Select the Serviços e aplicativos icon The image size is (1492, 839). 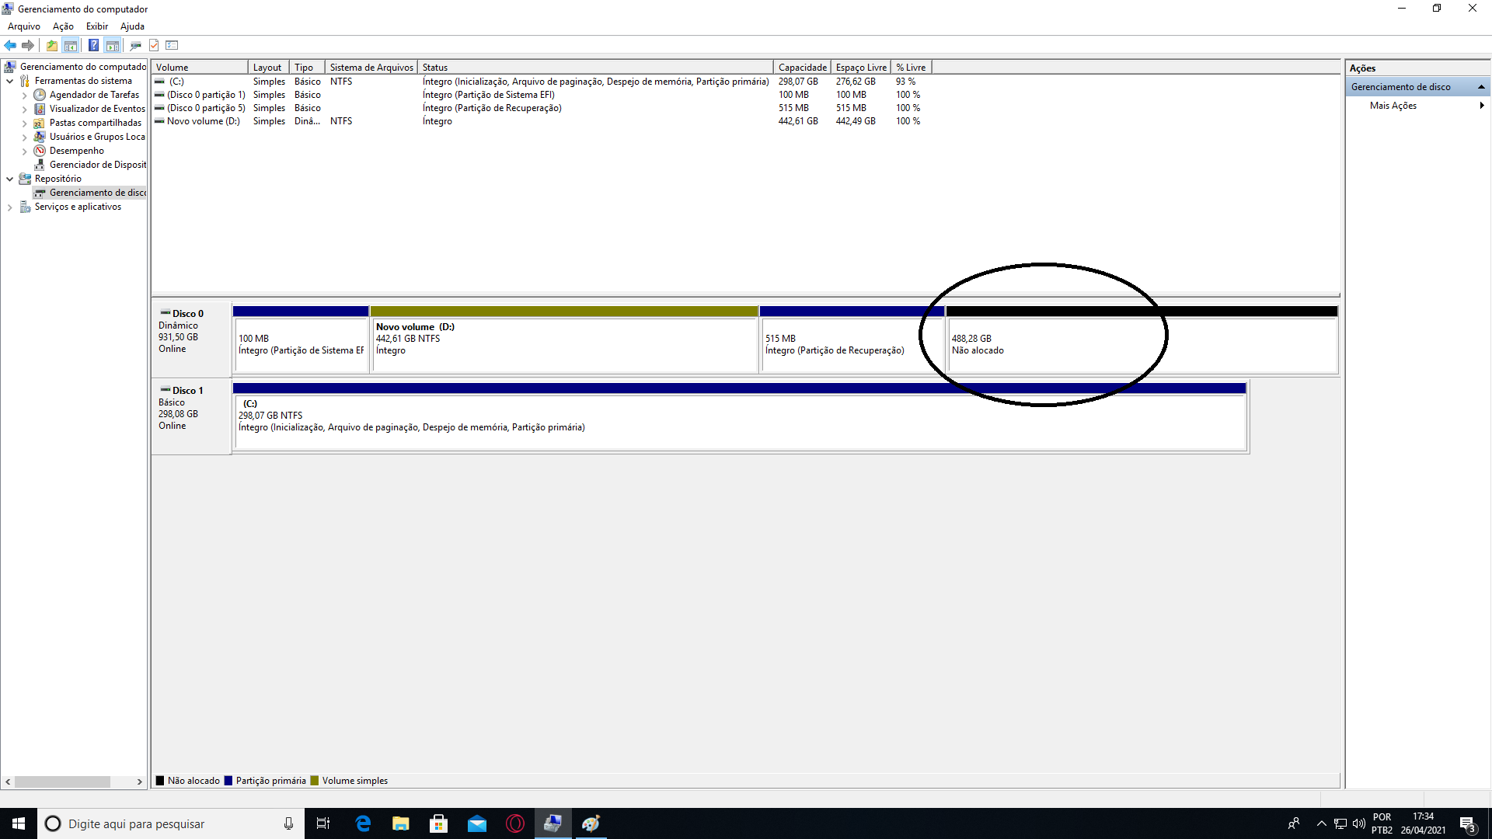click(x=25, y=207)
